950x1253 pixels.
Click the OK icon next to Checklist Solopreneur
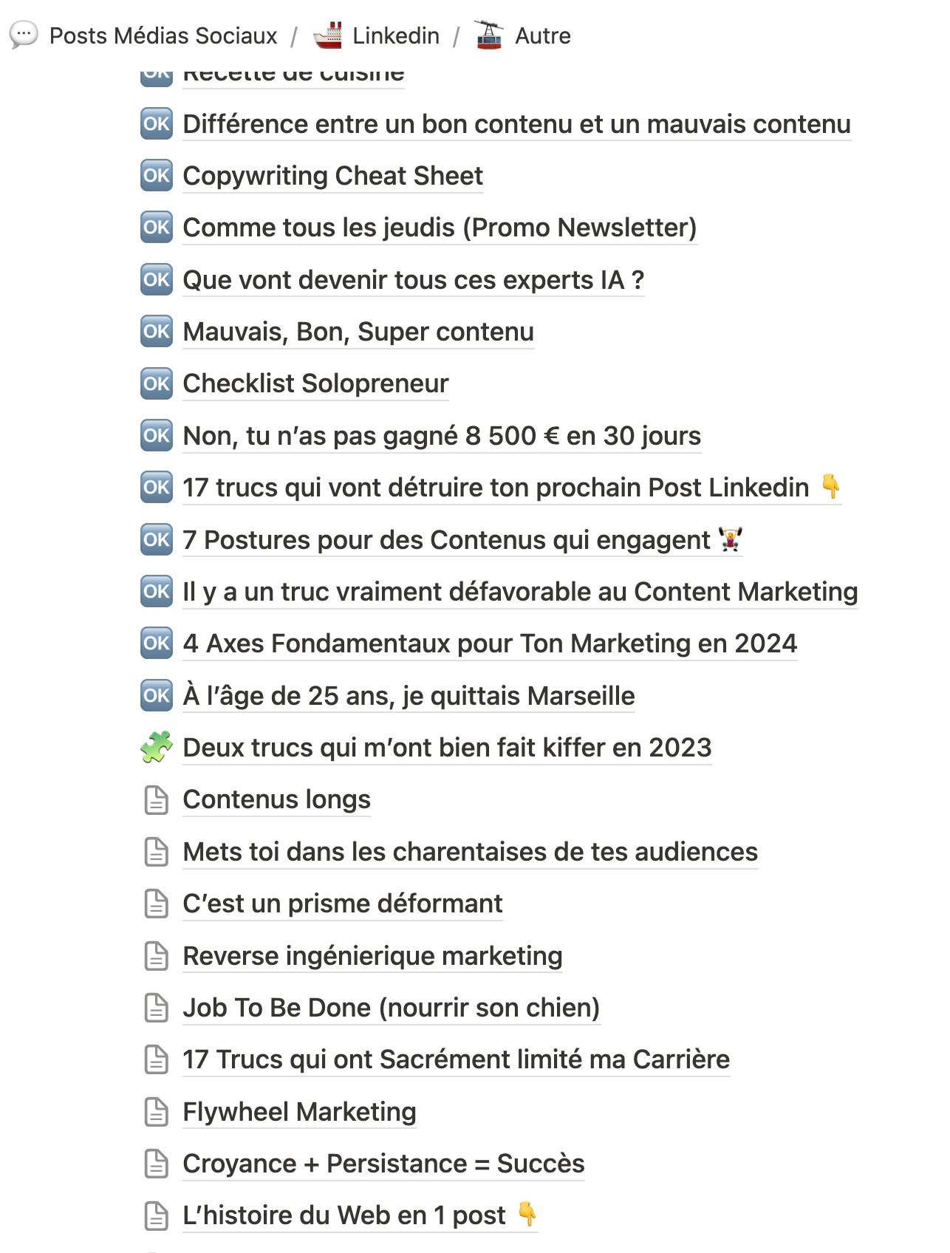coord(156,383)
